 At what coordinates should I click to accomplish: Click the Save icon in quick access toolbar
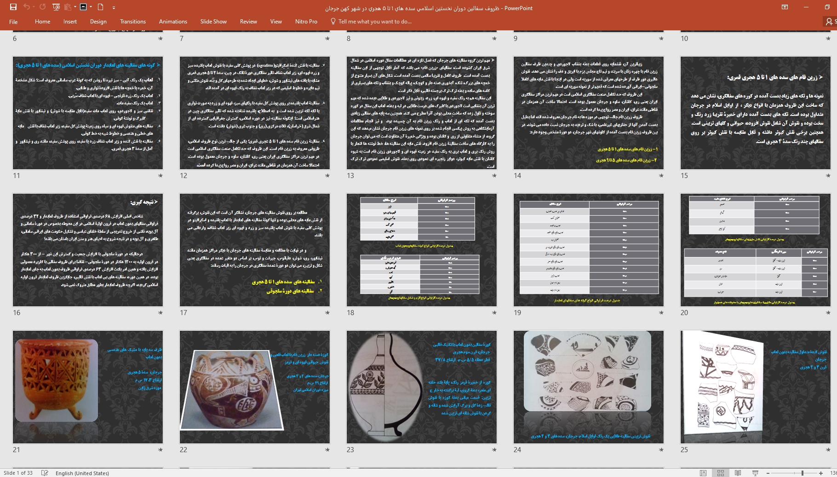(x=13, y=7)
